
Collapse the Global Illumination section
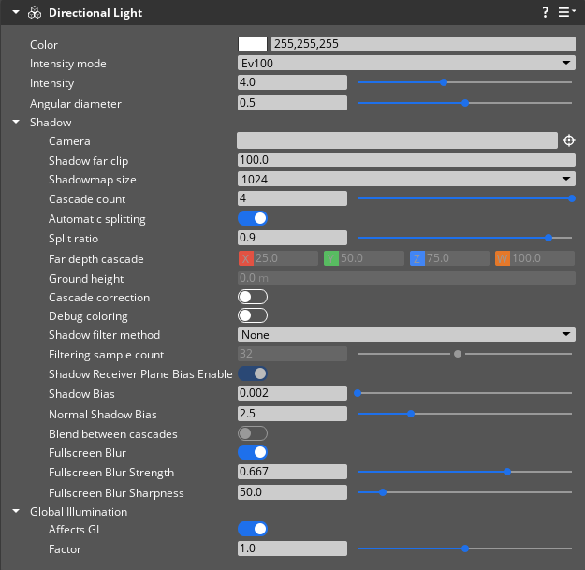[16, 512]
